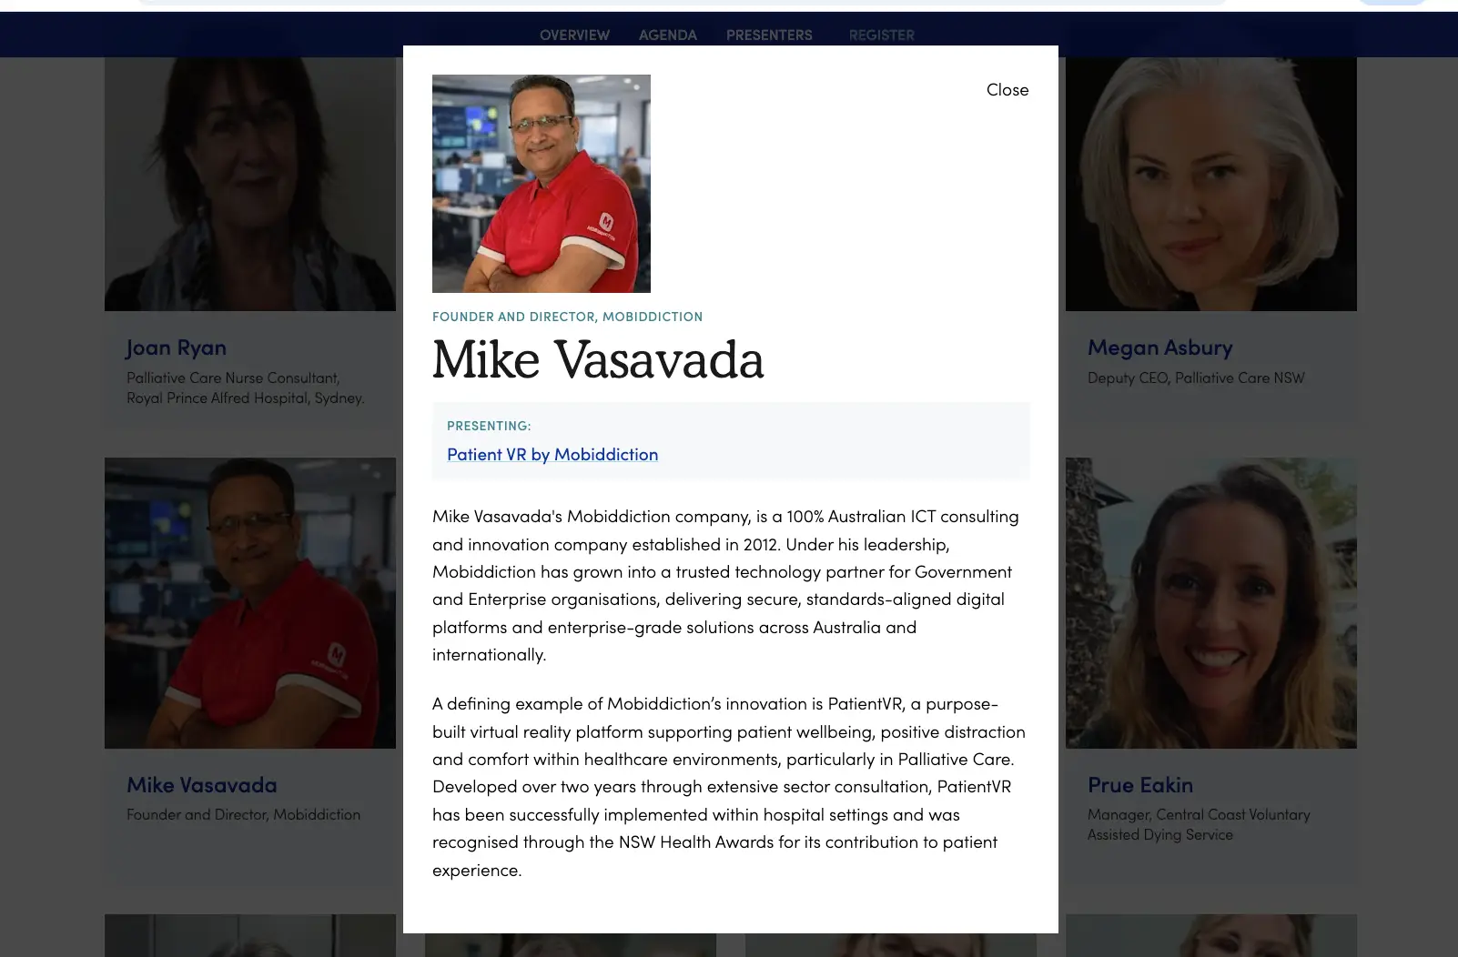1458x957 pixels.
Task: Click Joan Ryan's portrait photo
Action: [x=250, y=184]
